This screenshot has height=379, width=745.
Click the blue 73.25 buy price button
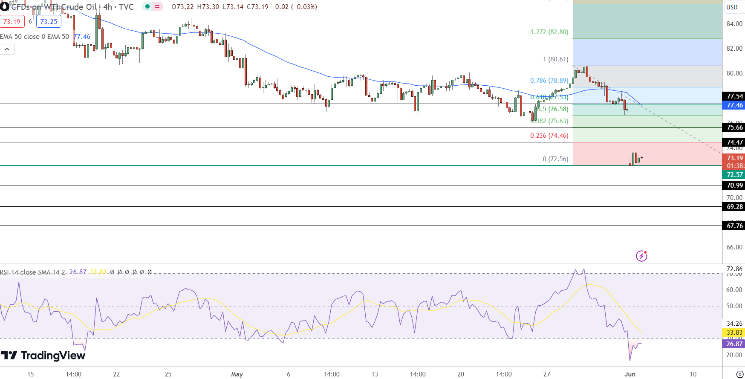49,21
